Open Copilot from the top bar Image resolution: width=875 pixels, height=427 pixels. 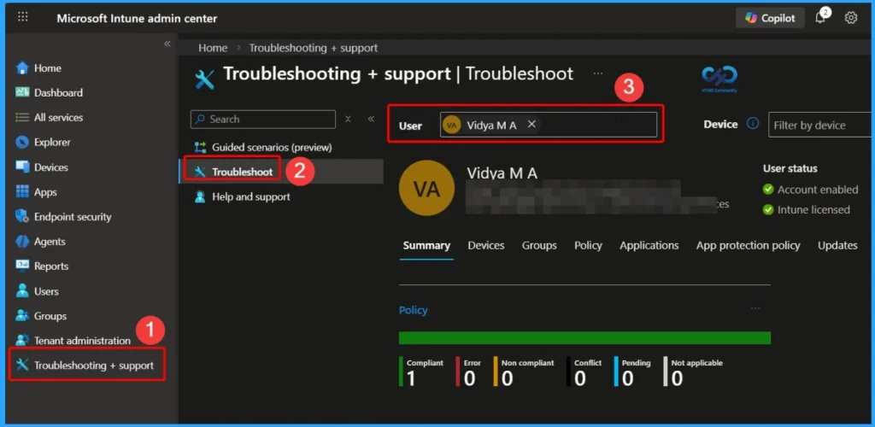770,18
